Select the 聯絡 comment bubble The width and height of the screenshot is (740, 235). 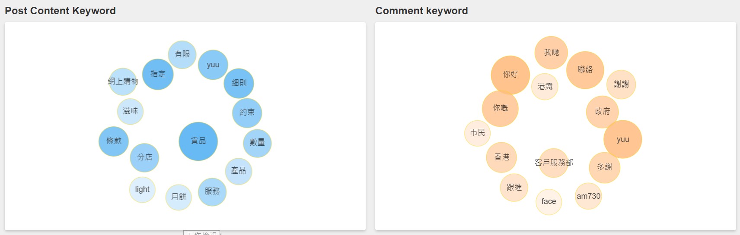(x=585, y=70)
